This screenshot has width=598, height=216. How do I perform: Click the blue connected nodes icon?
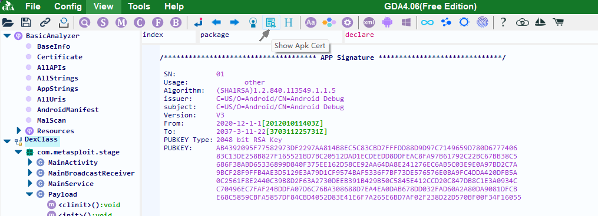(x=446, y=22)
